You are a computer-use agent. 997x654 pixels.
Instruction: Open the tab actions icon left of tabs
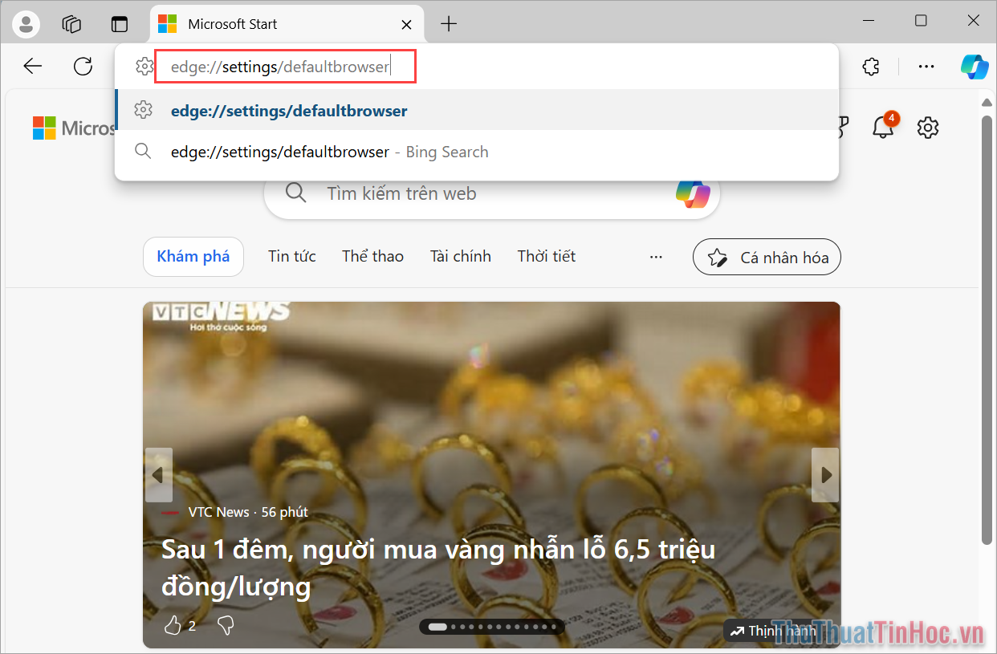point(120,23)
